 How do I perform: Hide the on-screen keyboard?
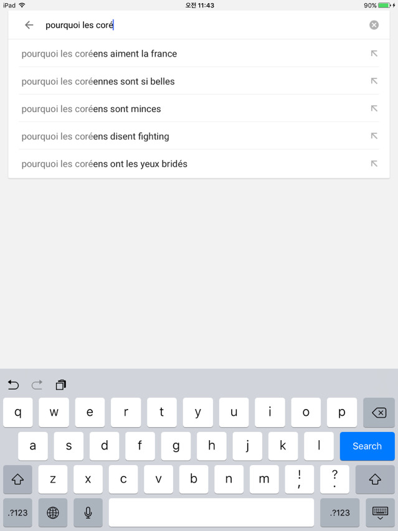379,512
